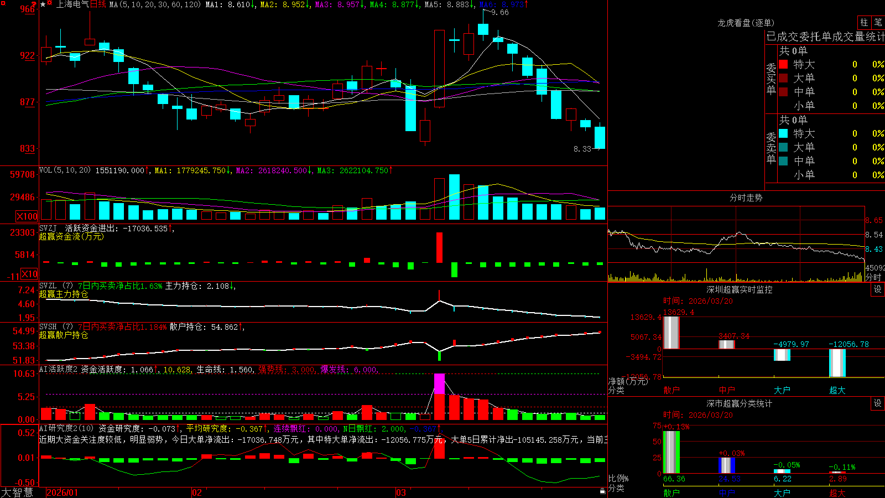Click the VOL(5,10,20) indicator label
Screen dimensions: 885x498
tap(65, 170)
